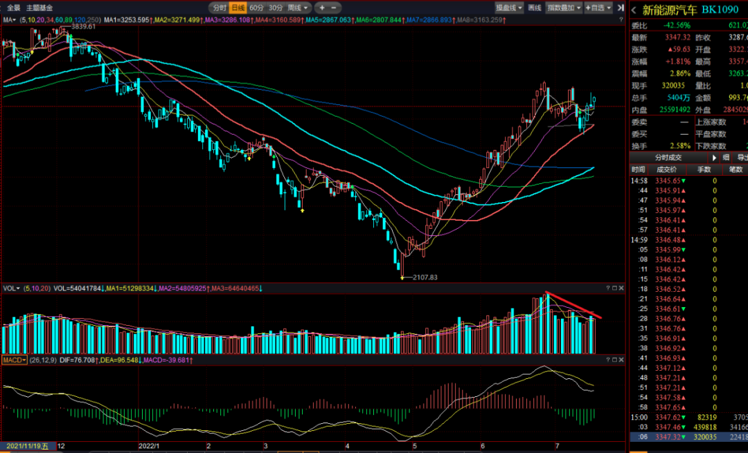The width and height of the screenshot is (748, 453).
Task: Open the pop-out icon in VOL panel header
Action: (614, 288)
